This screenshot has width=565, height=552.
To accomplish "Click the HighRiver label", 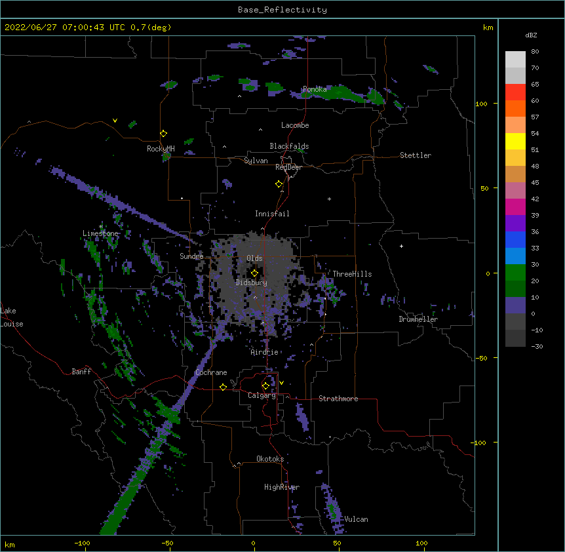I will (282, 487).
